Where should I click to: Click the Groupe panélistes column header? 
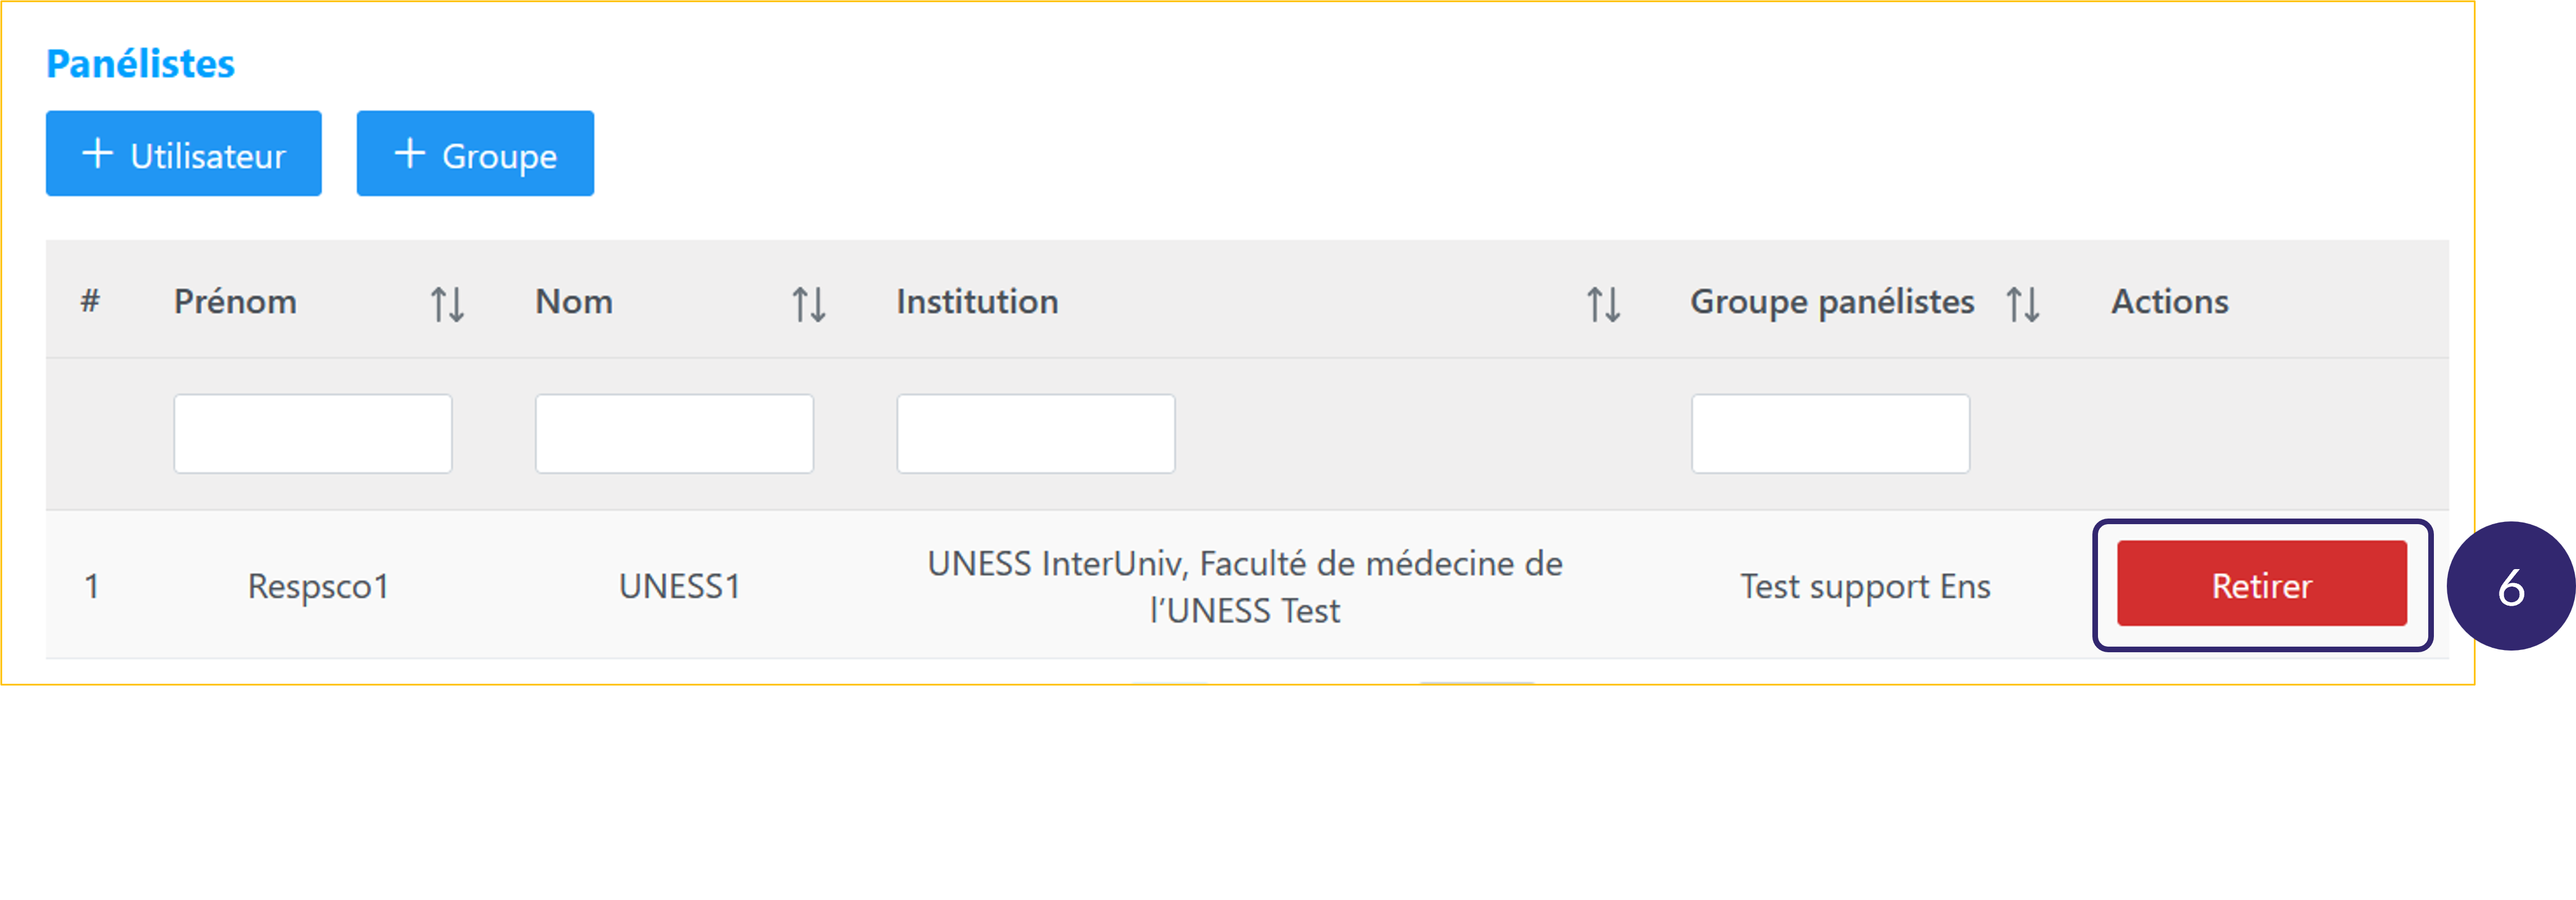[x=1832, y=302]
